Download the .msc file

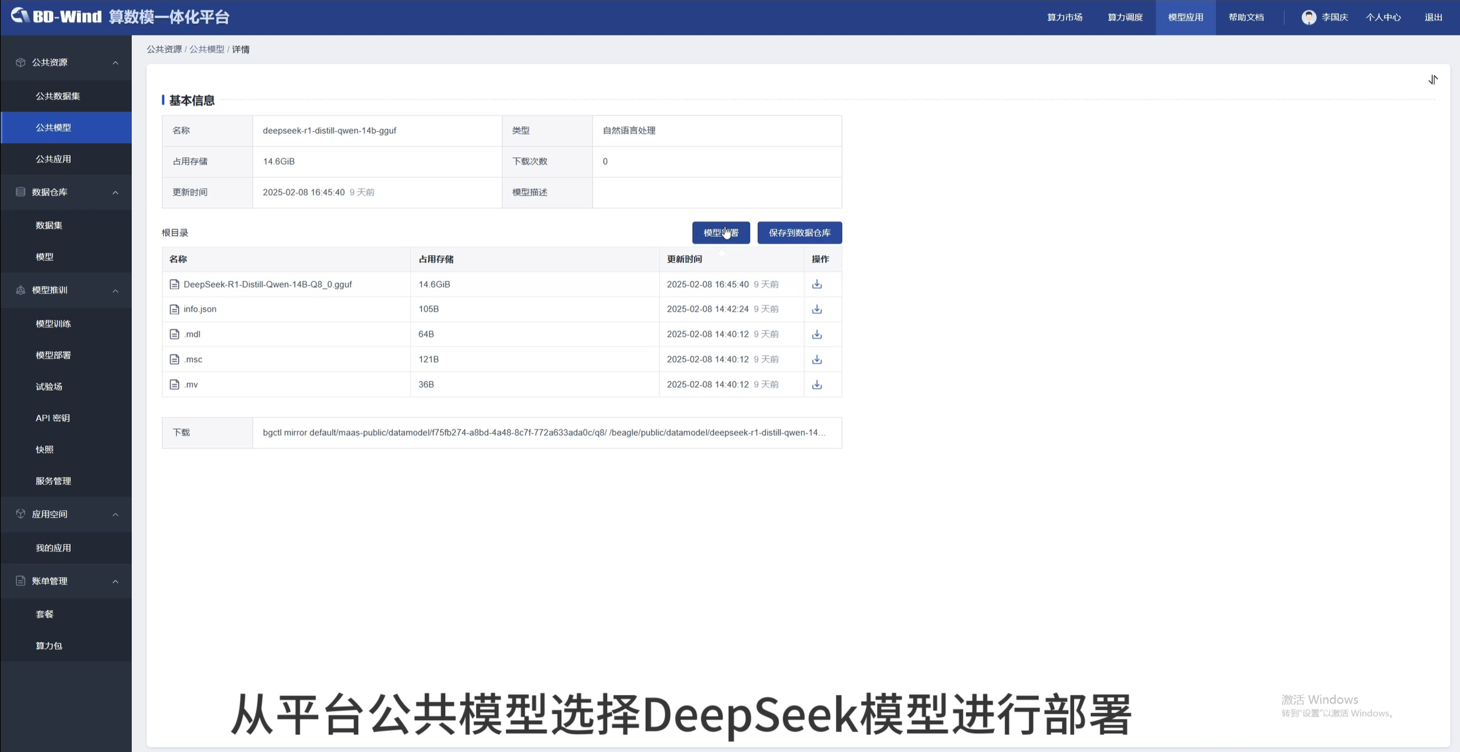817,360
